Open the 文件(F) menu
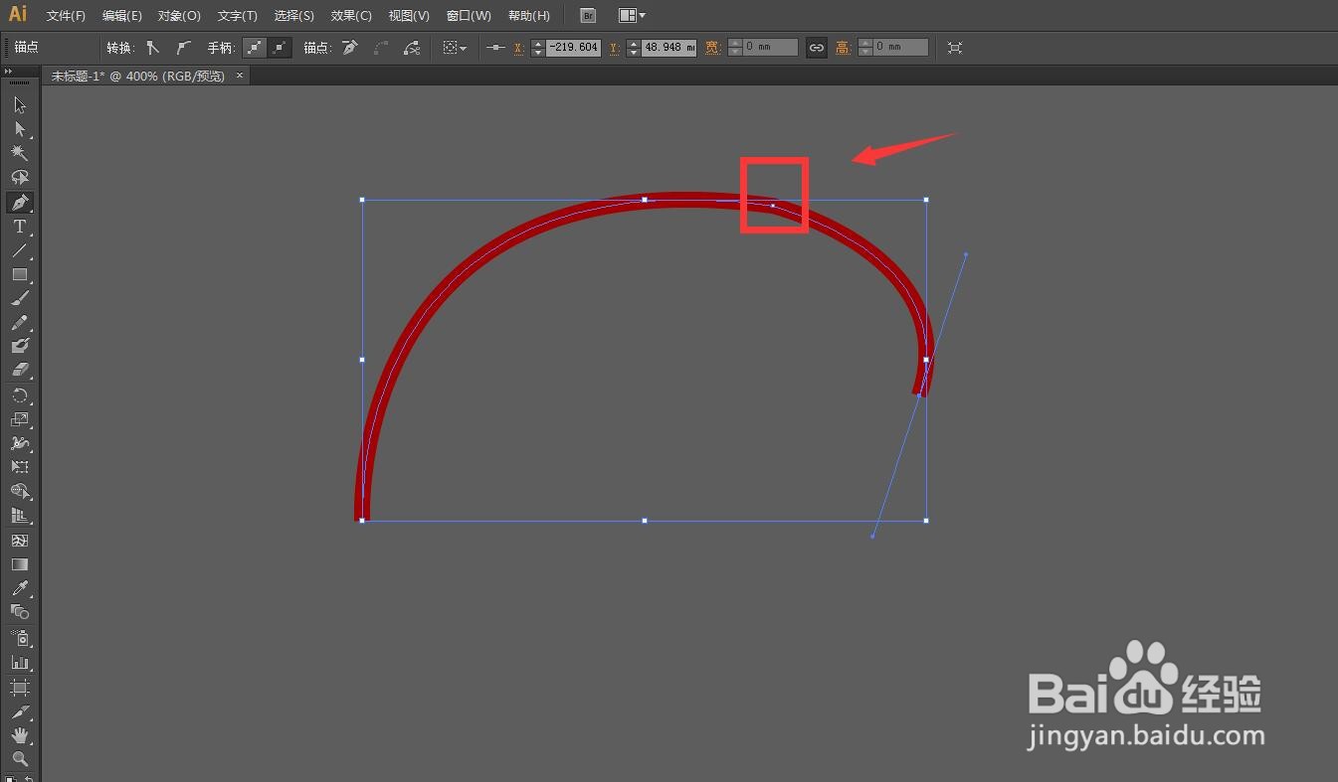Viewport: 1338px width, 782px height. pos(66,16)
